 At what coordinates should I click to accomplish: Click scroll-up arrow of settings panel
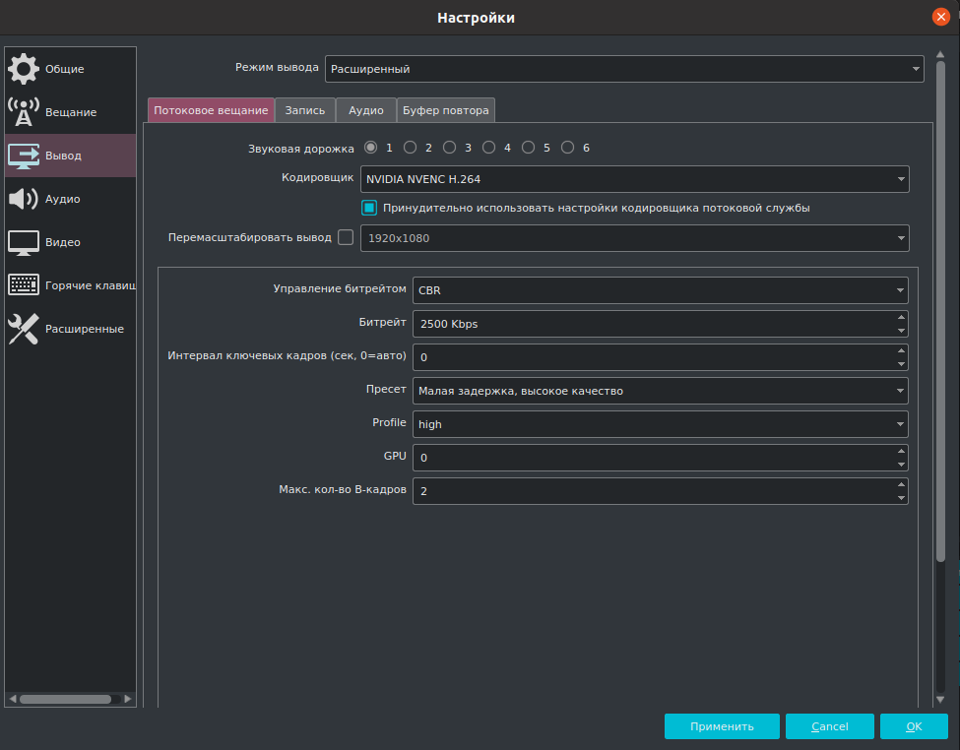tap(940, 54)
